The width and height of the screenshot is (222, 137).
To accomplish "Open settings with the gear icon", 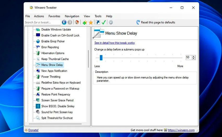I will pyautogui.click(x=111, y=22).
